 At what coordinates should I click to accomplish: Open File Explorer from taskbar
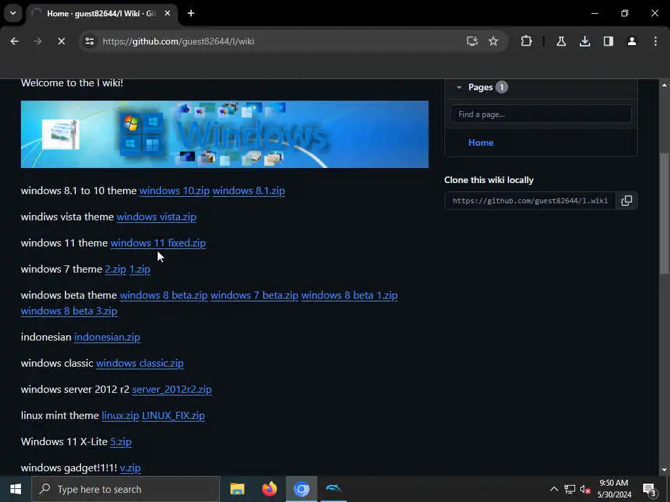pos(237,489)
